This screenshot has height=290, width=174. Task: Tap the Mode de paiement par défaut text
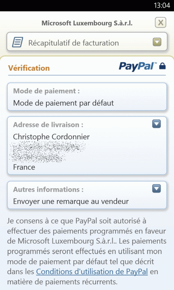tap(63, 103)
